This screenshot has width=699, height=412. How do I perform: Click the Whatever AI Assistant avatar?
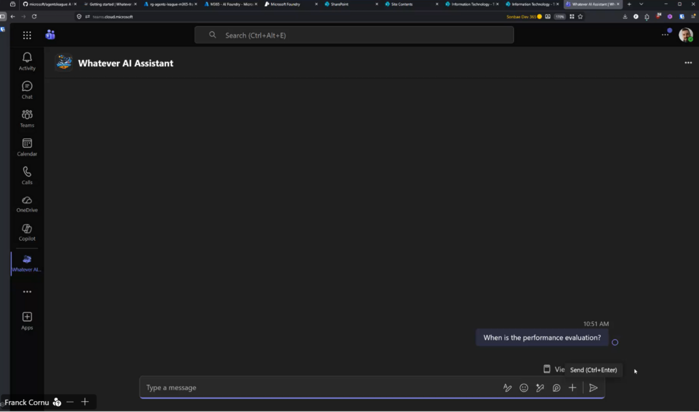coord(63,63)
